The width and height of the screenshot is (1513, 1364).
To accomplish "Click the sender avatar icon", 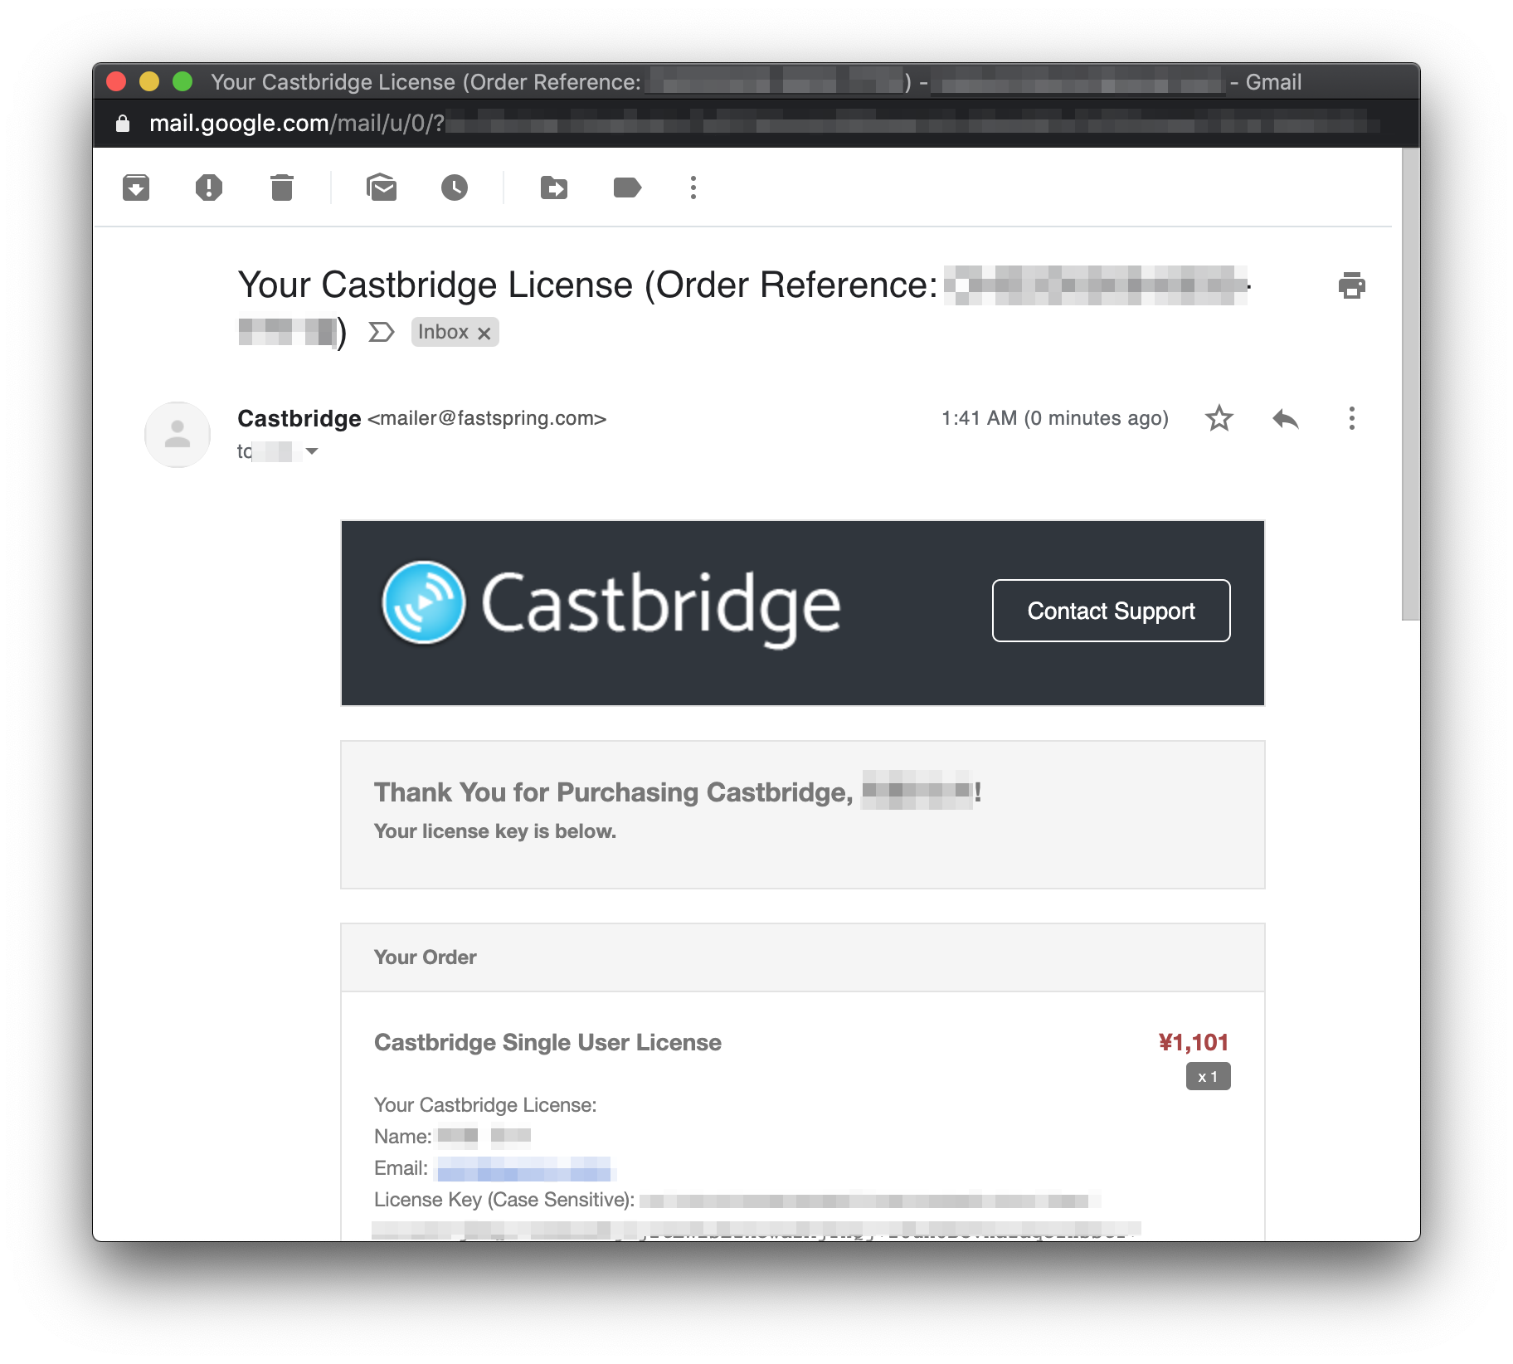I will pos(178,435).
